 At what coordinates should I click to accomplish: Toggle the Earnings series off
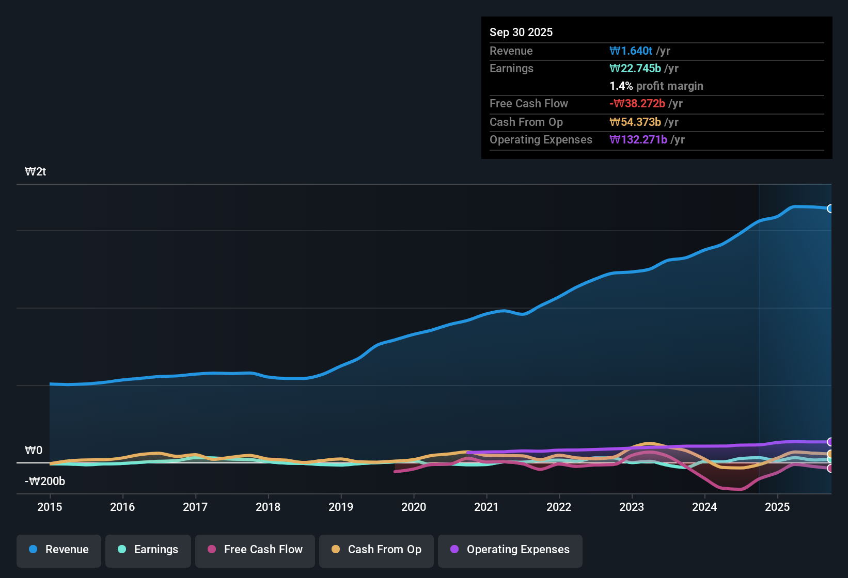[x=148, y=550]
